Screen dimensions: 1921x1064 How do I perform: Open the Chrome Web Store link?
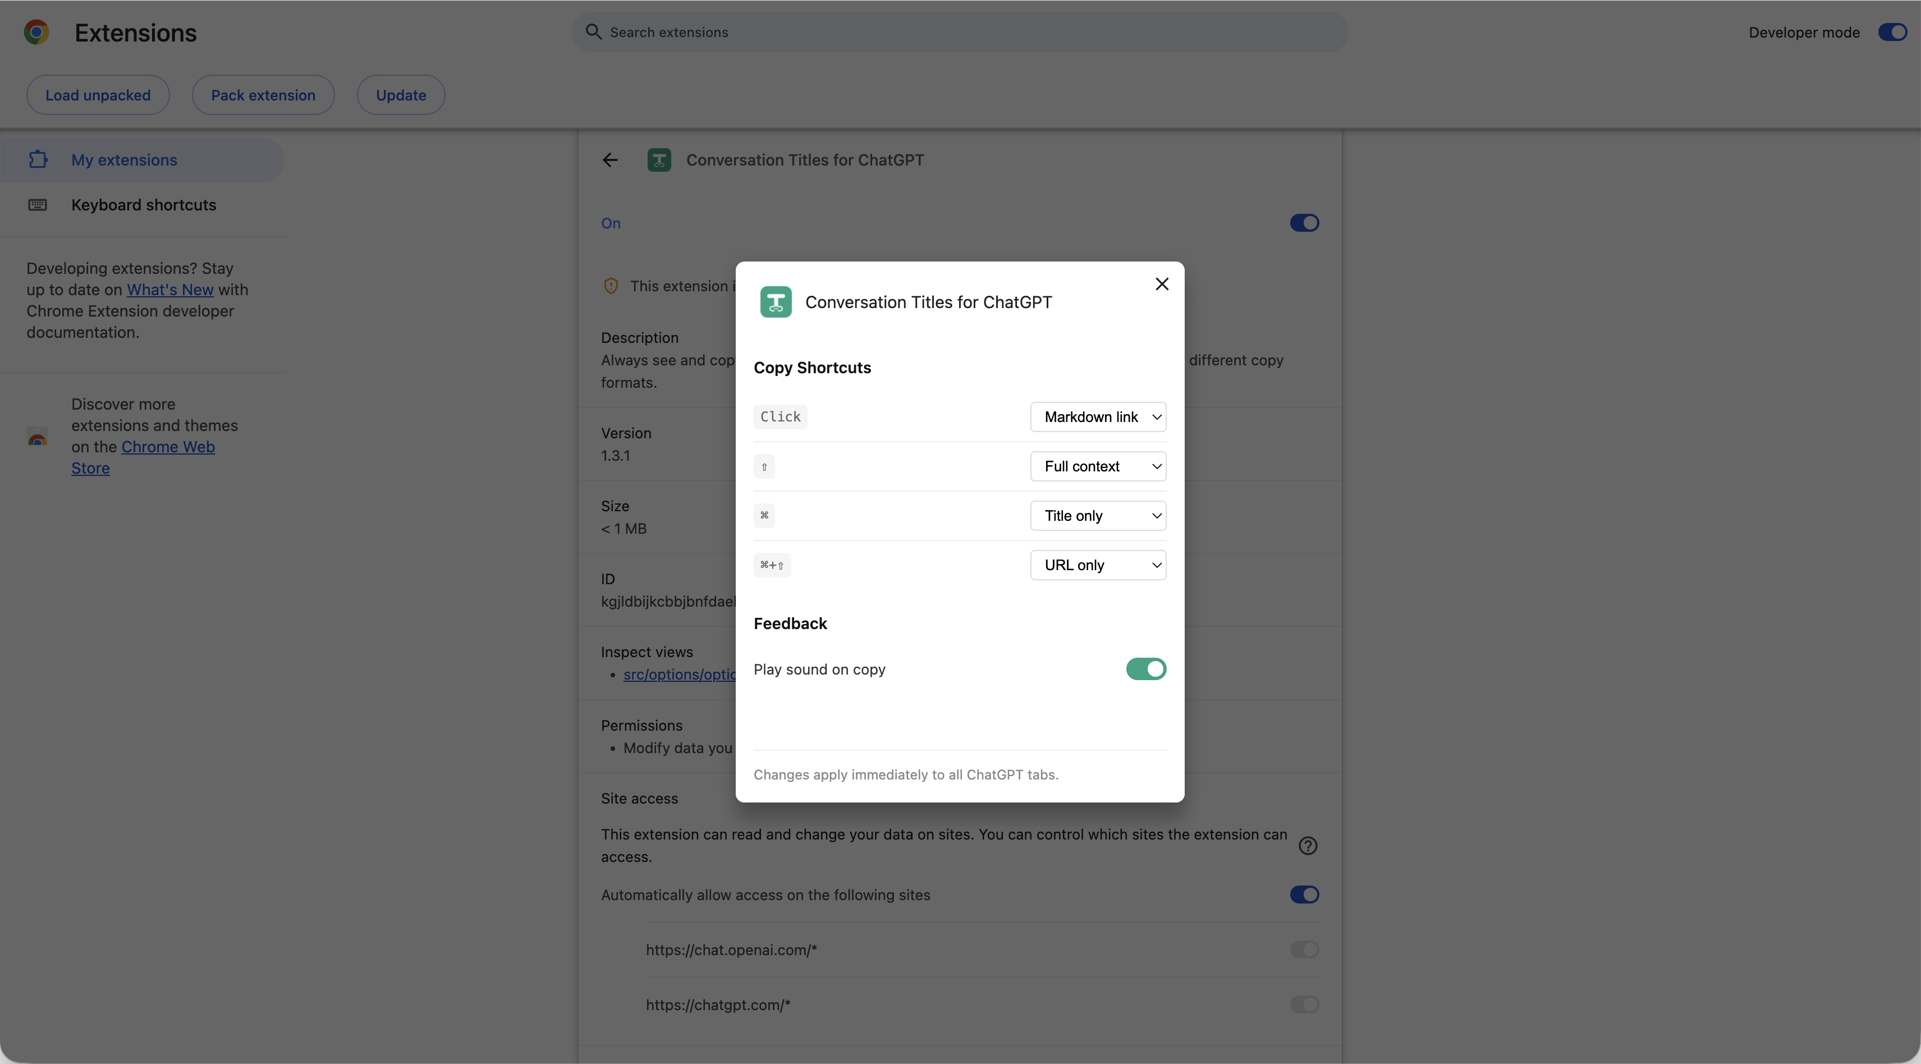143,457
